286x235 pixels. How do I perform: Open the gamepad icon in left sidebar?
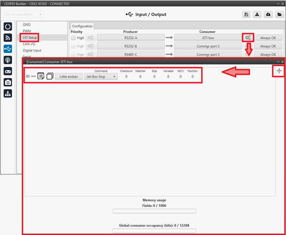point(8,71)
